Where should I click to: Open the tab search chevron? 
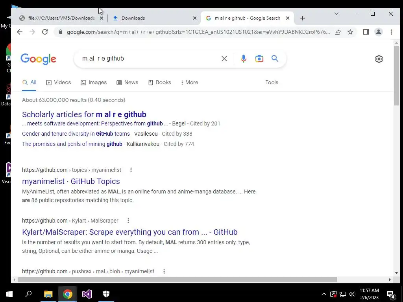point(336,14)
